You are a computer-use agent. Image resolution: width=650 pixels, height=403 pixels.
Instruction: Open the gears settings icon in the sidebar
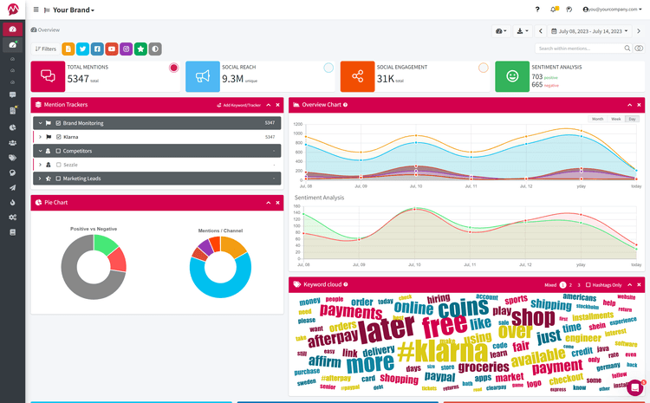pyautogui.click(x=12, y=218)
